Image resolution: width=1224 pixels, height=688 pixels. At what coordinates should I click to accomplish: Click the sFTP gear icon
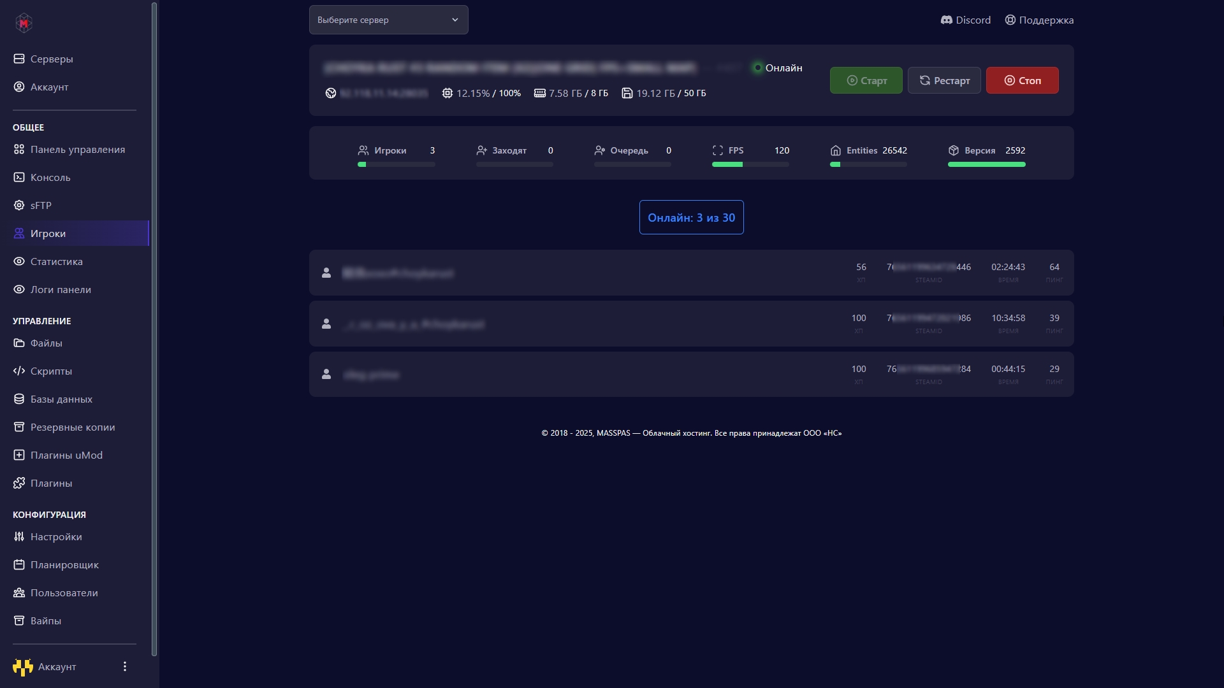click(x=19, y=205)
